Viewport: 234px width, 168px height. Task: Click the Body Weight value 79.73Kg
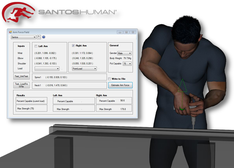tap(127, 58)
